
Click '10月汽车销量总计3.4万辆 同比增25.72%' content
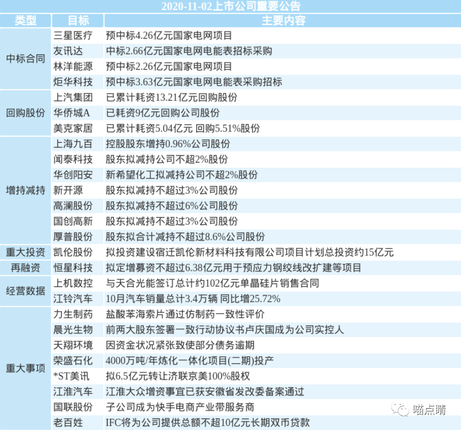[x=193, y=299]
